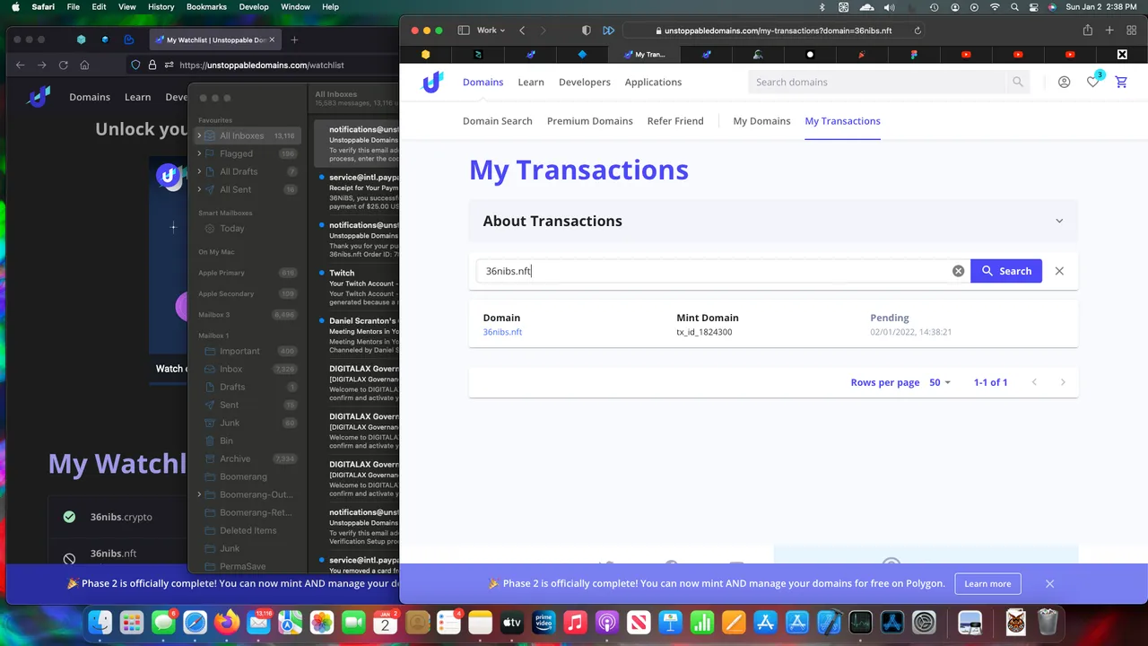Open Trash in the Dock
This screenshot has width=1148, height=646.
(1048, 622)
